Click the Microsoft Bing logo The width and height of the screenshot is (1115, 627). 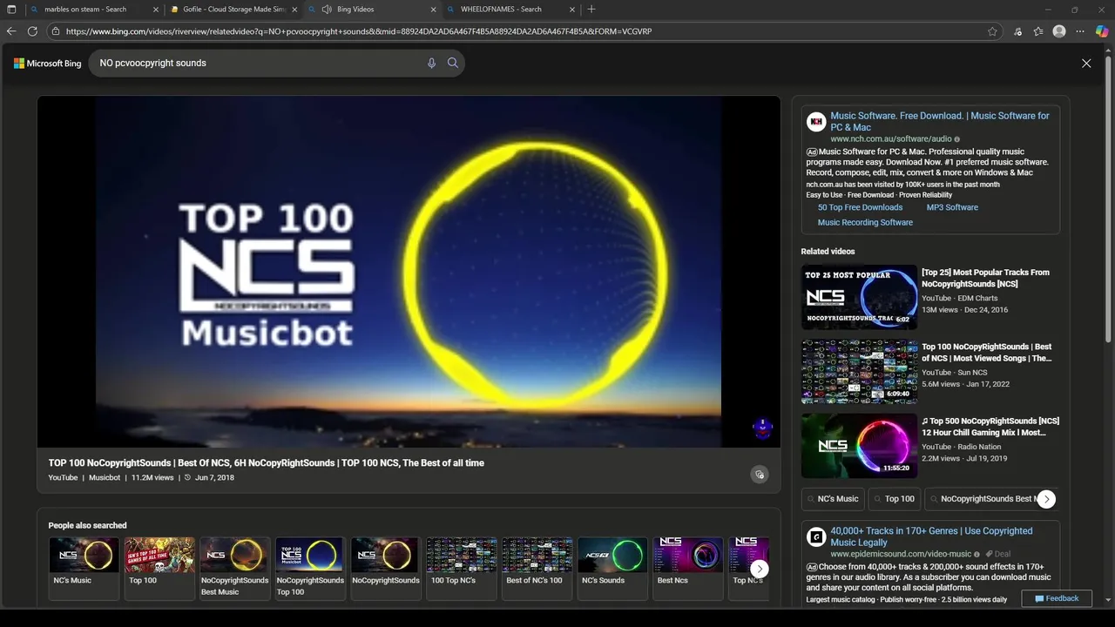pos(47,64)
